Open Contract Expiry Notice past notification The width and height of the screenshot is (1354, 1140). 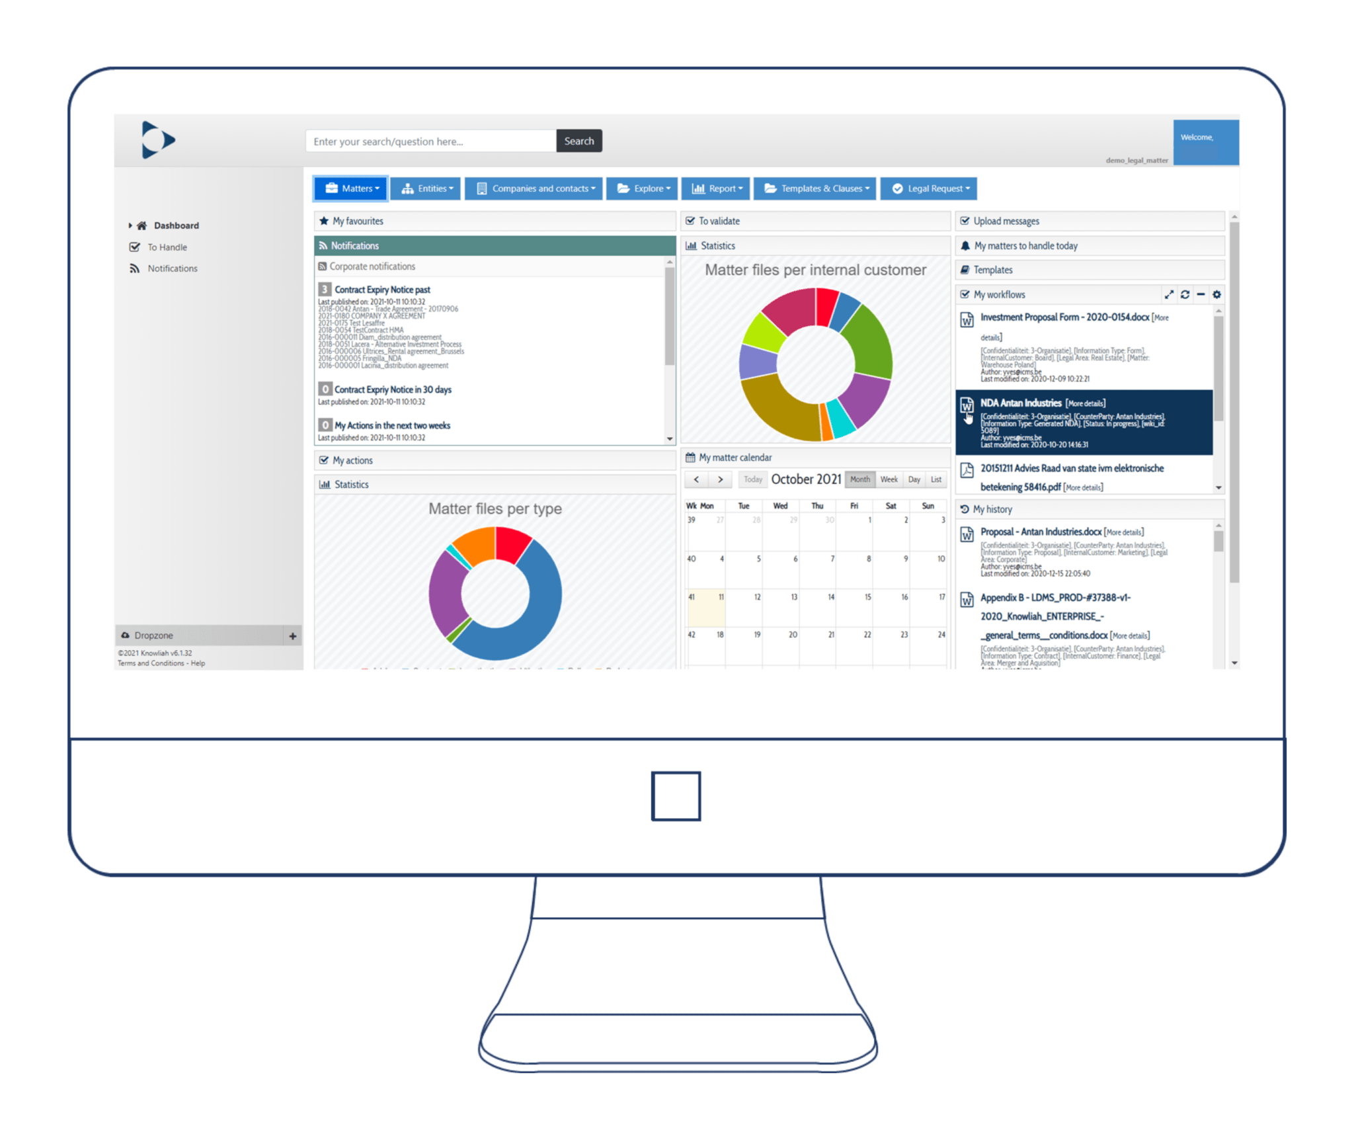[x=382, y=290]
